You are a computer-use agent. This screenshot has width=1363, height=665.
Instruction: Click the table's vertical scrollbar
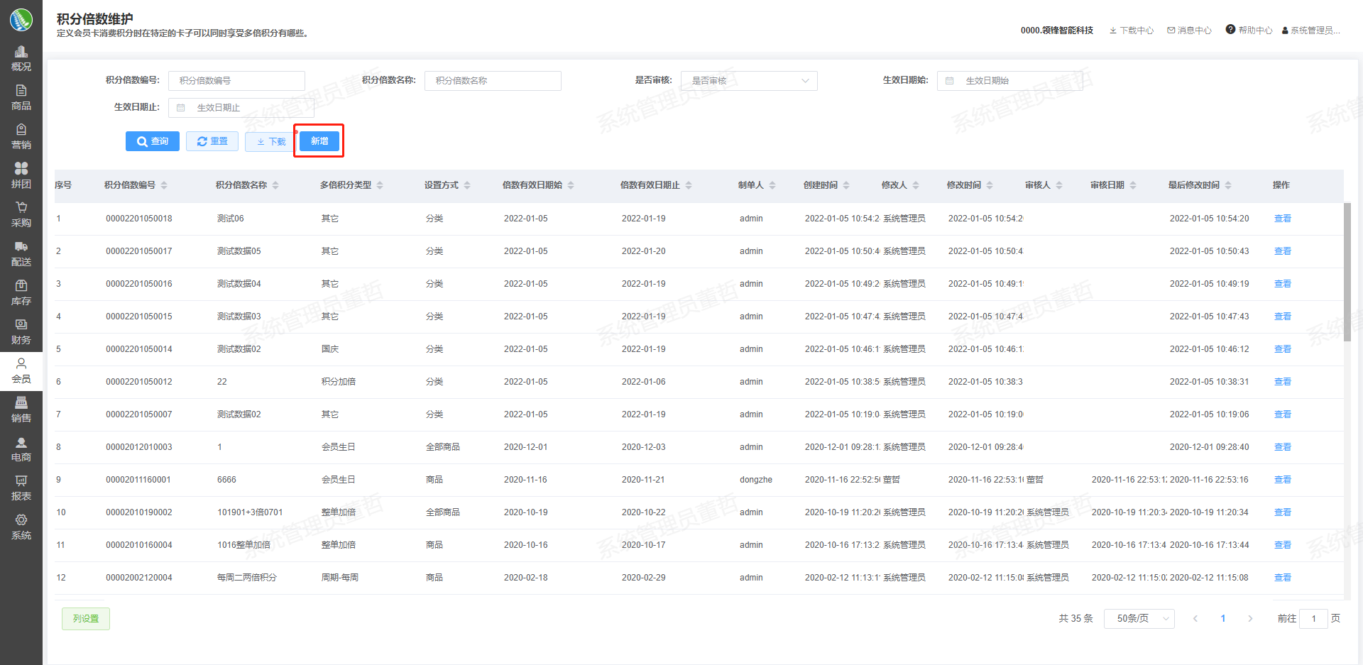click(1347, 273)
